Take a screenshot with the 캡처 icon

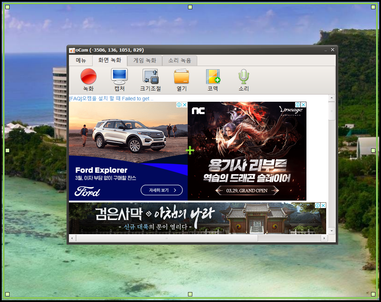tap(119, 79)
